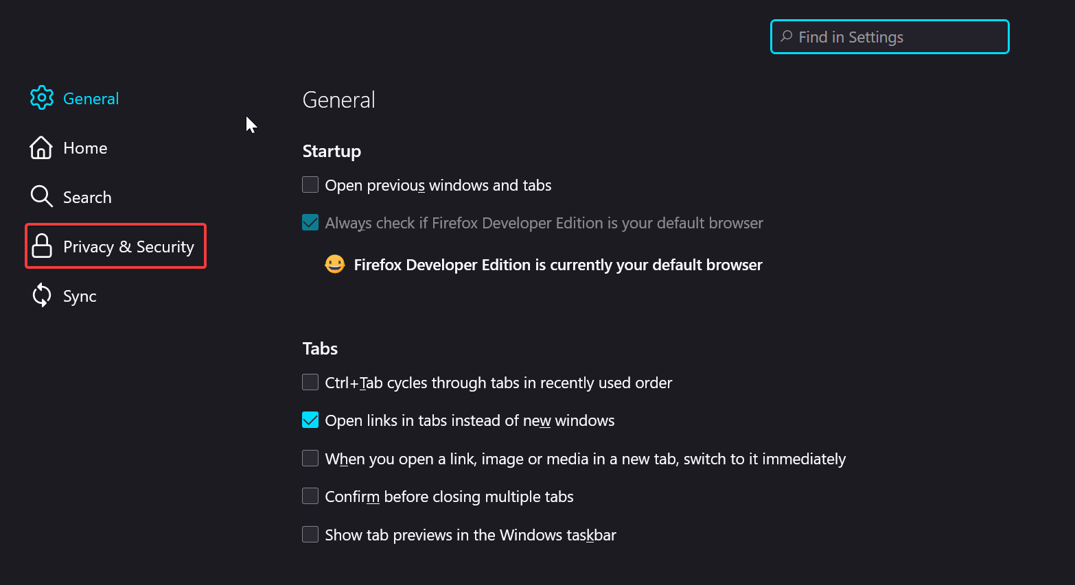
Task: Focus the Find in Settings field
Action: click(890, 37)
